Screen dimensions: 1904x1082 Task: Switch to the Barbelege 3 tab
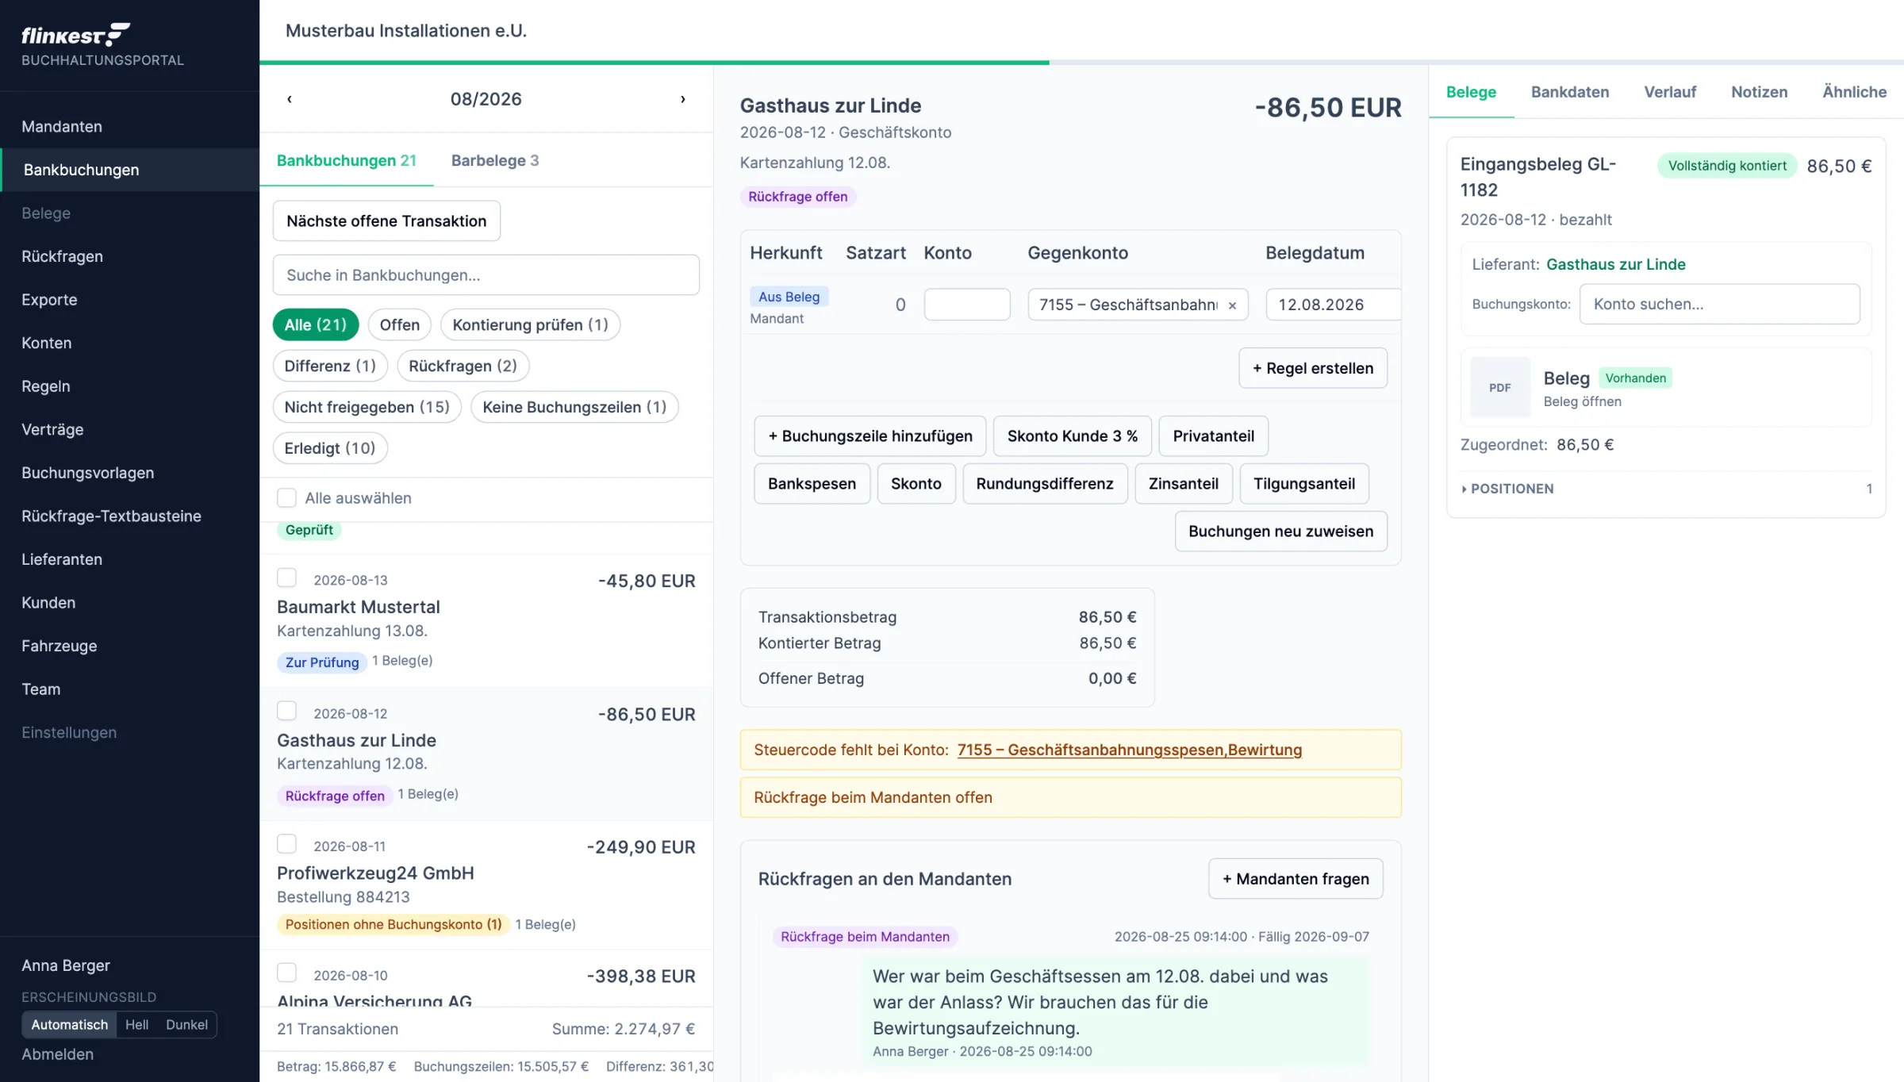pos(495,160)
